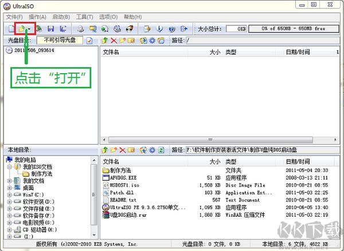This screenshot has height=251, width=344.
Task: Click the red X delete icon in disc pane
Action: click(114, 41)
